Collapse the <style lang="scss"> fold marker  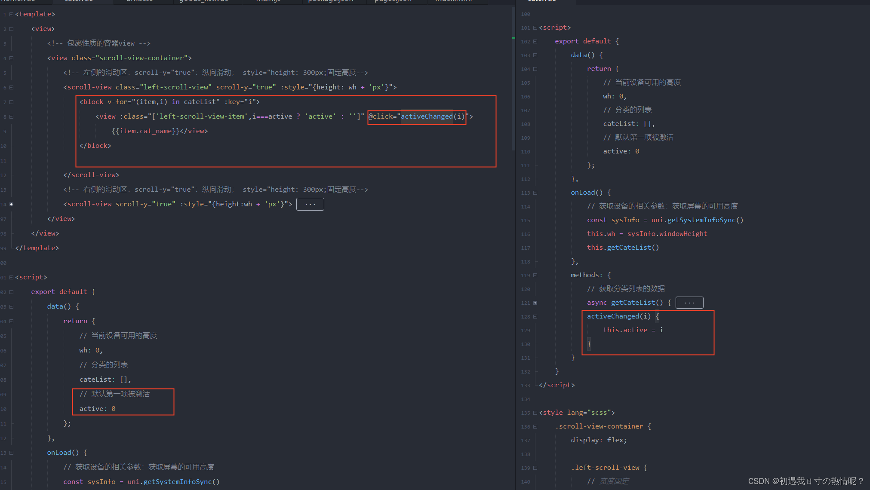pos(535,413)
